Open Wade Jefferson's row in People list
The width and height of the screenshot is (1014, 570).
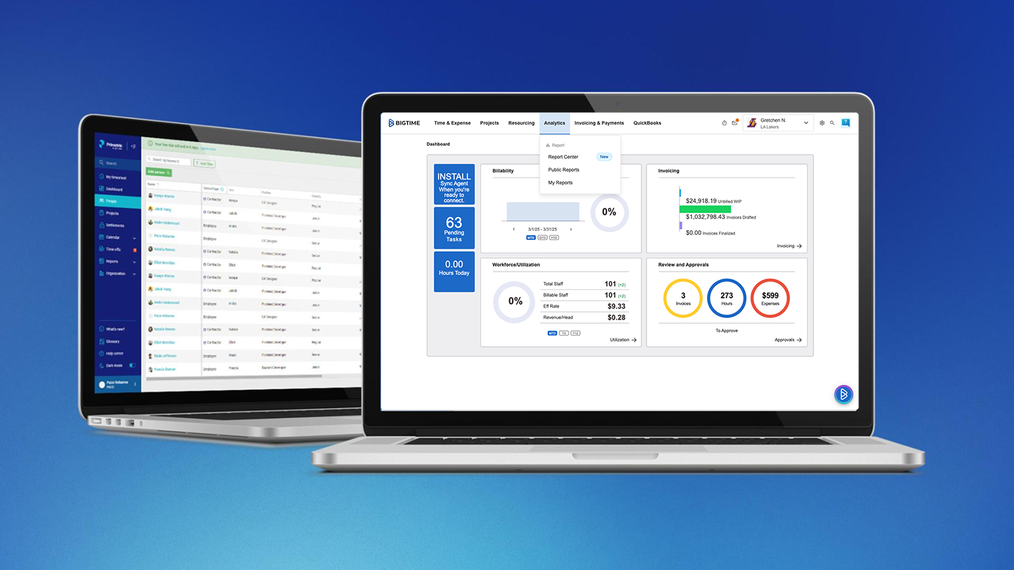pos(254,356)
